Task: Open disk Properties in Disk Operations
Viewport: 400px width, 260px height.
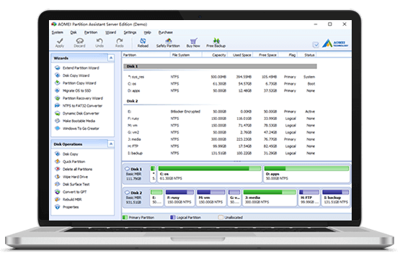Action: tap(67, 207)
